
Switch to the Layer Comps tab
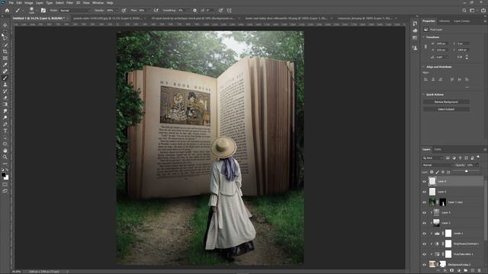tap(461, 21)
